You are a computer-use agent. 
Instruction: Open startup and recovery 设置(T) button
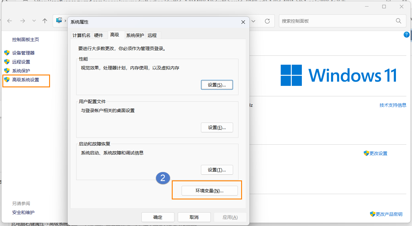coord(217,170)
